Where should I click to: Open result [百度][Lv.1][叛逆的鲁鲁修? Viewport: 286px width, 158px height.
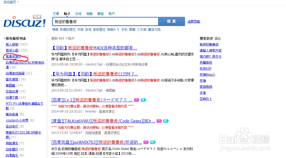point(92,100)
